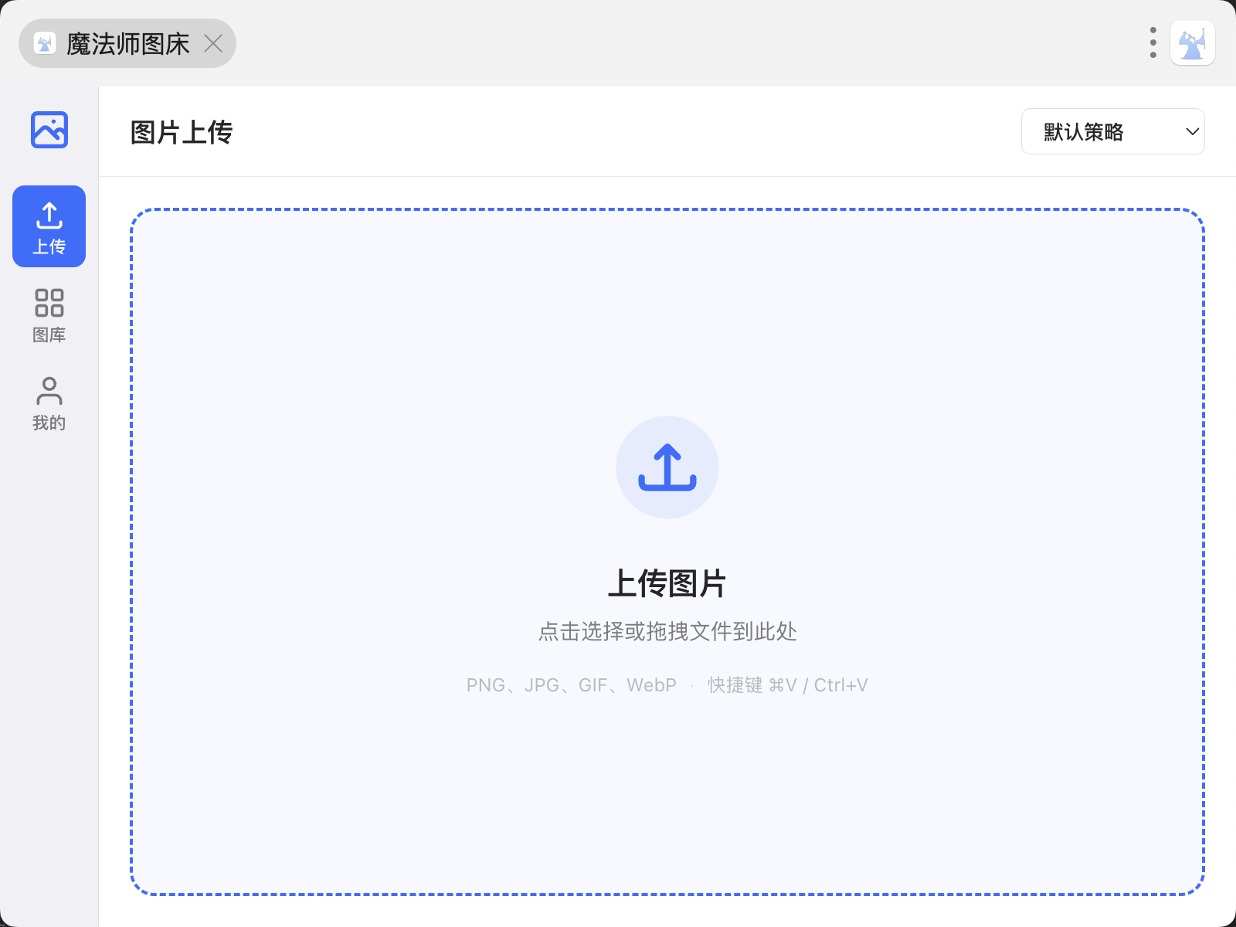Click the picture logo atop the sidebar

[x=49, y=130]
